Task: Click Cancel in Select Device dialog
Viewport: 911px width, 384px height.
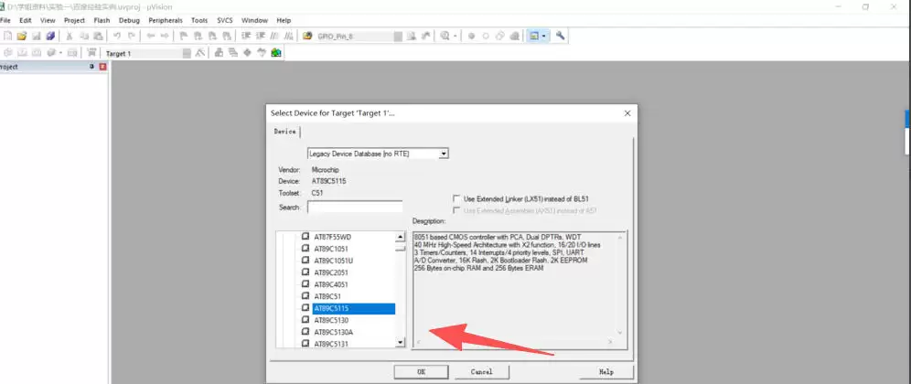Action: (x=482, y=372)
